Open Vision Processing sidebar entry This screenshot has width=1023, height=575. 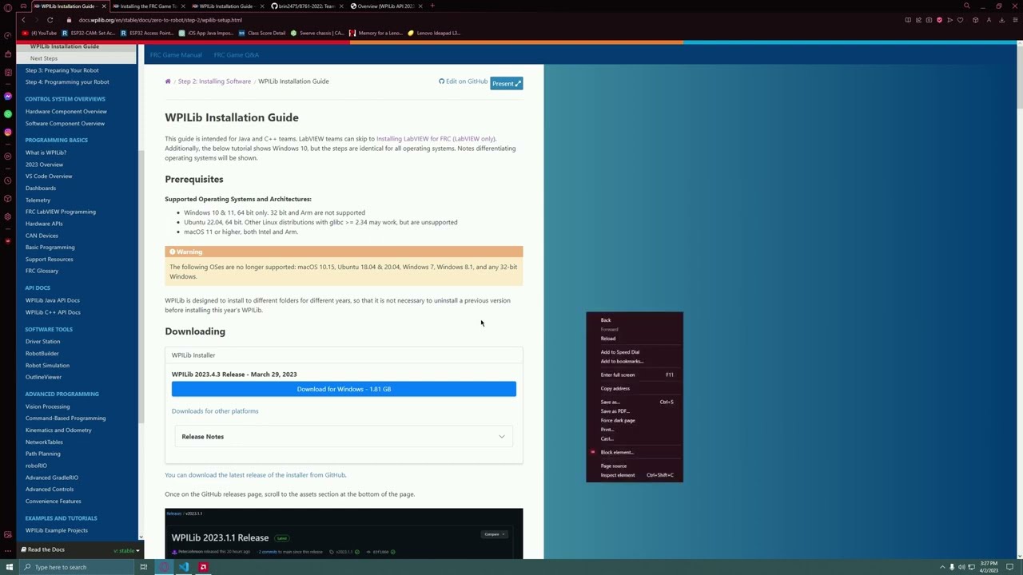pyautogui.click(x=47, y=406)
